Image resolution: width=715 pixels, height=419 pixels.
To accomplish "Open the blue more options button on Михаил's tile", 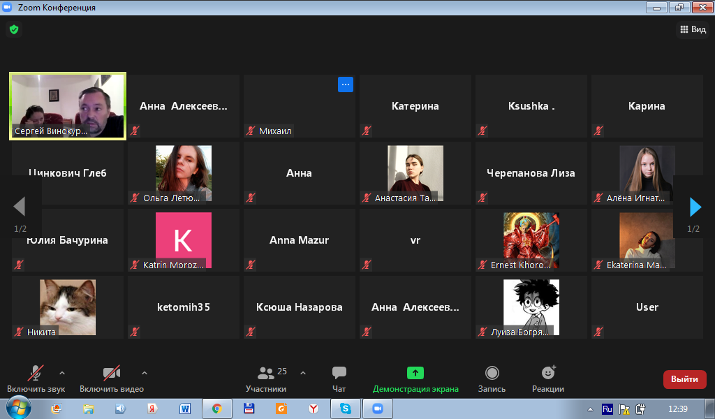I will 346,84.
